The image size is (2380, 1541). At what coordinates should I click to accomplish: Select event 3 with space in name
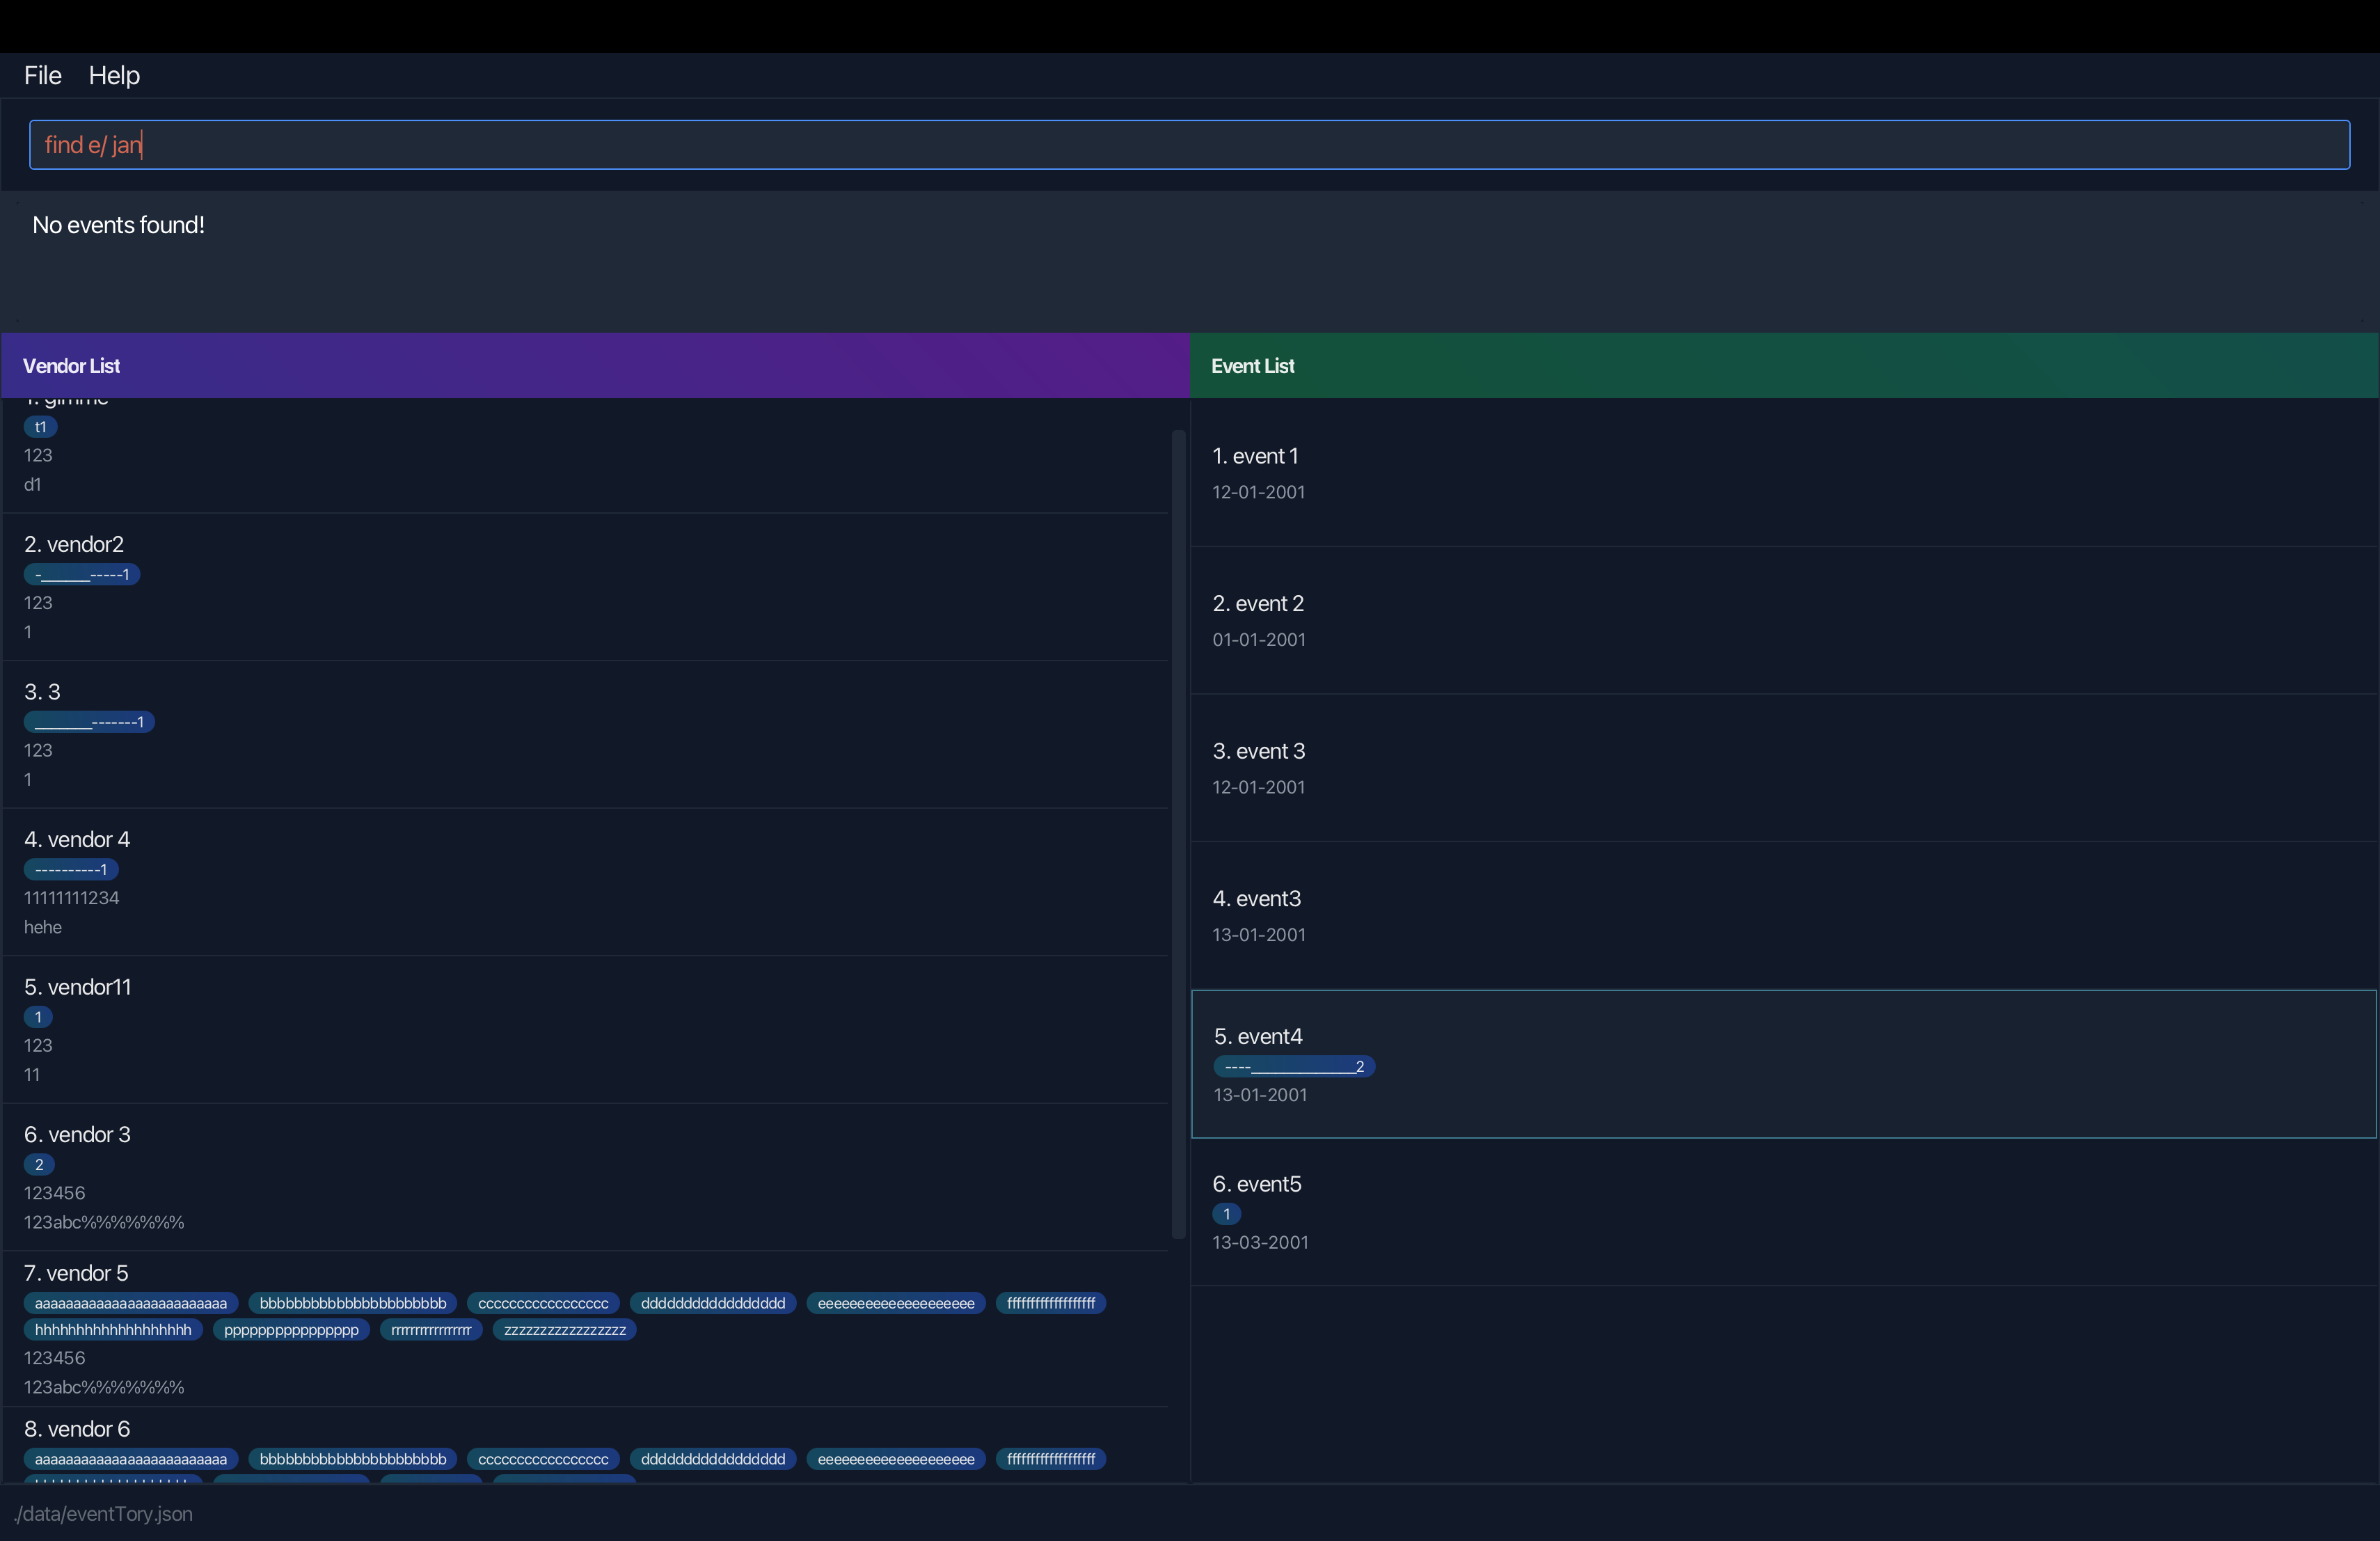click(x=1783, y=768)
